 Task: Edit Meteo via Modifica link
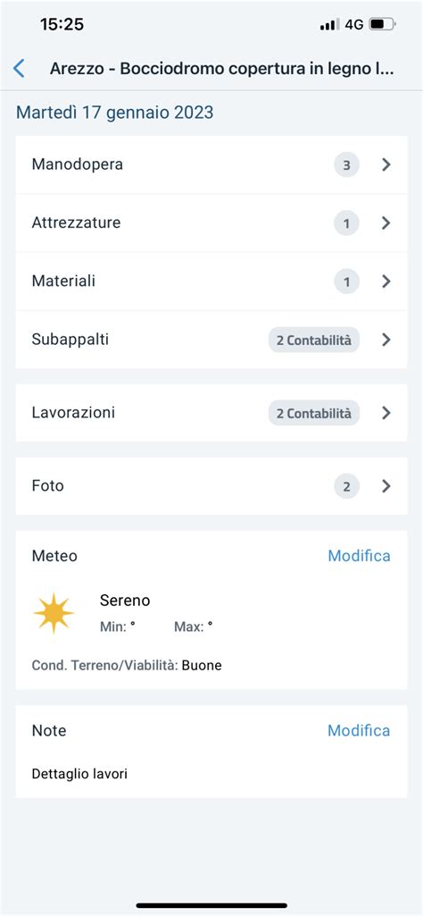point(359,556)
